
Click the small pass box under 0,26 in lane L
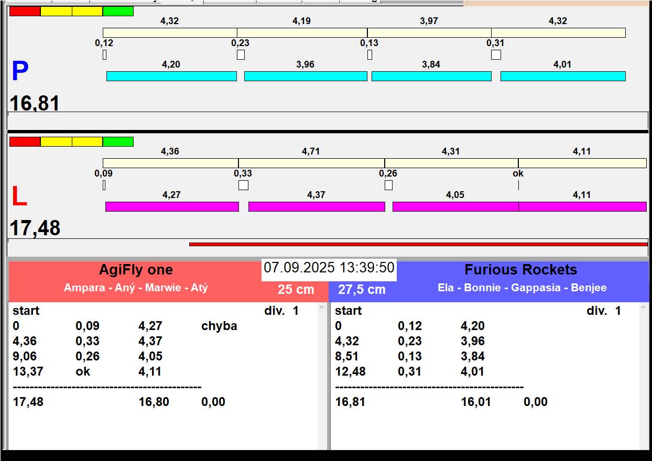click(388, 185)
